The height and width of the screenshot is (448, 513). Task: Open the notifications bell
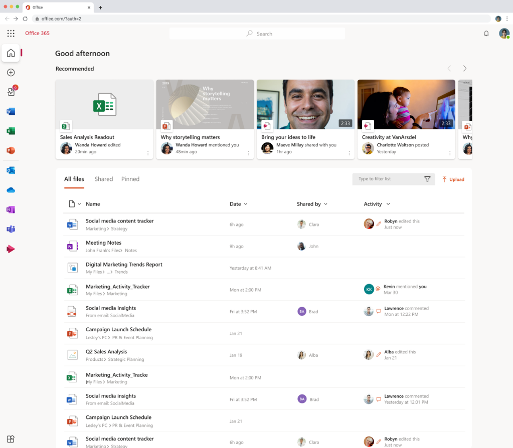[486, 33]
